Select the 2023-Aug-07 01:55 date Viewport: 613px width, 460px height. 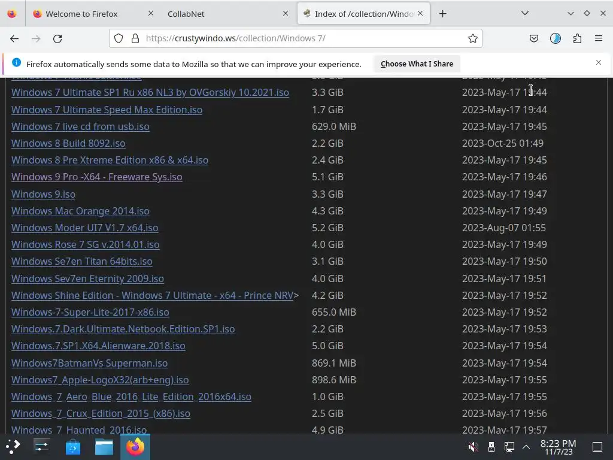pos(504,228)
